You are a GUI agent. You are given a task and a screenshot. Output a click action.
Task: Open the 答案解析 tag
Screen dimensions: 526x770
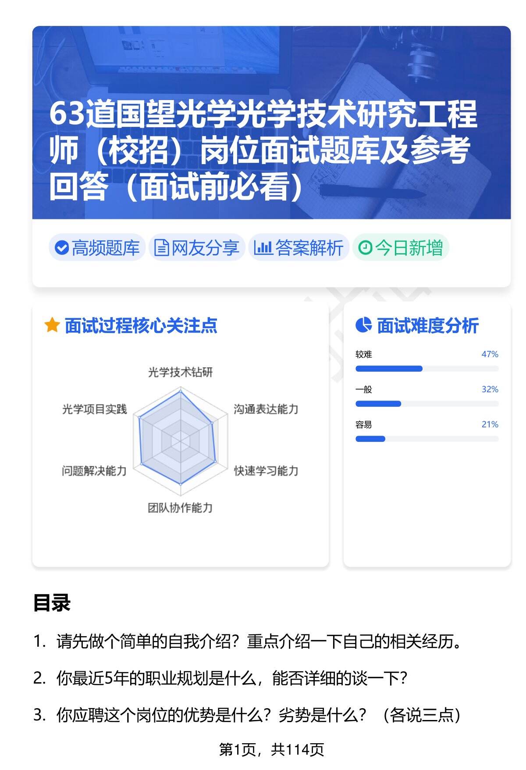pyautogui.click(x=299, y=248)
